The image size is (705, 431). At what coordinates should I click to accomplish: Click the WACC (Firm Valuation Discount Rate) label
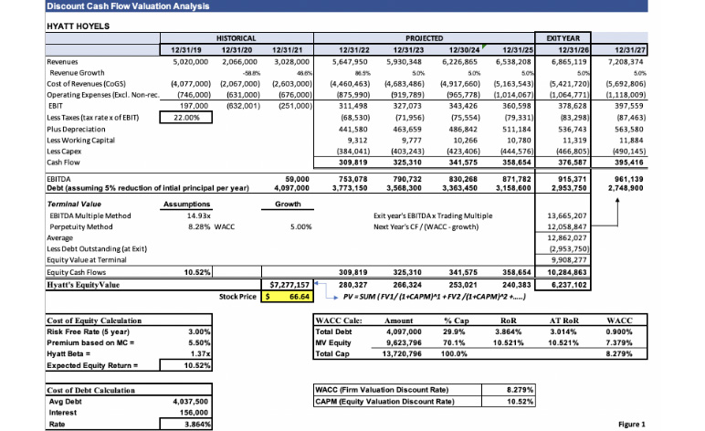click(x=382, y=390)
